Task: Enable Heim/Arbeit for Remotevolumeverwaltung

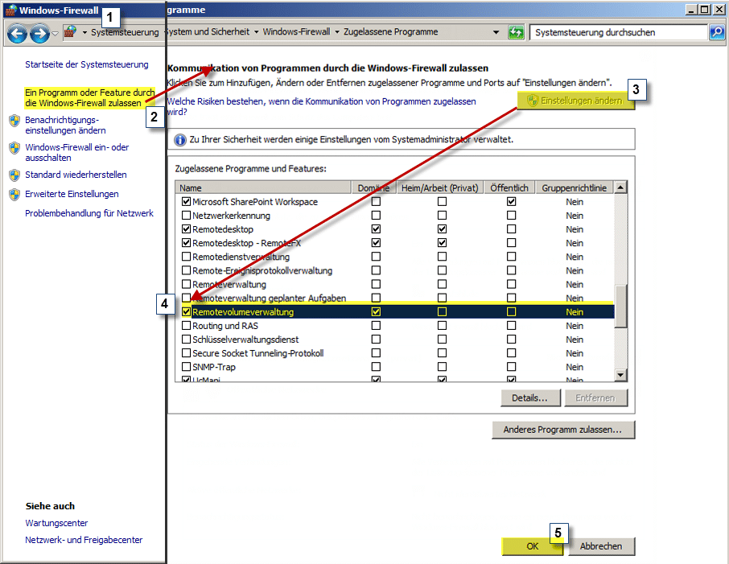Action: pyautogui.click(x=442, y=312)
